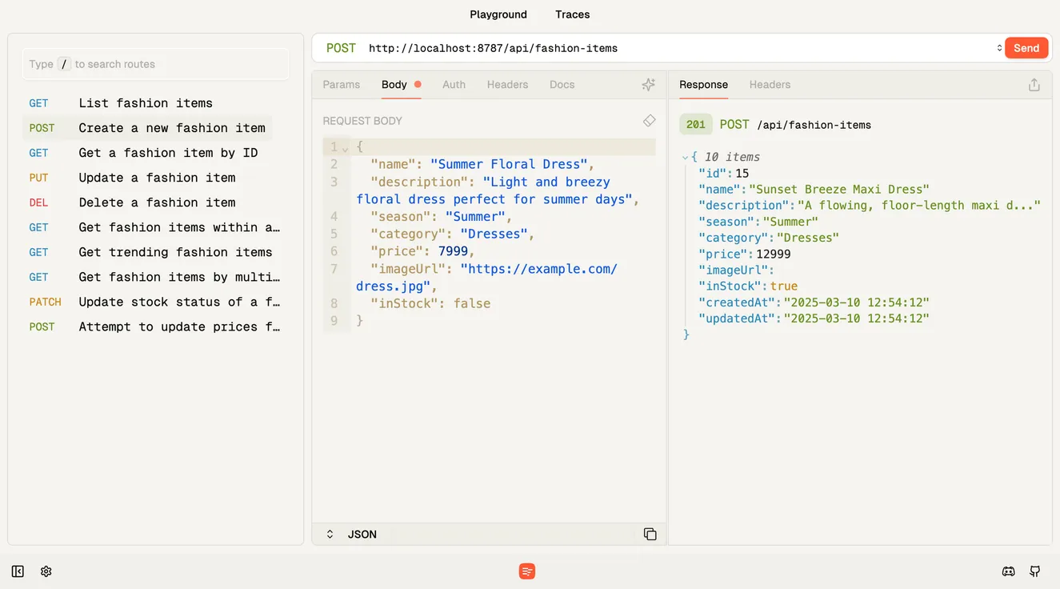Viewport: 1060px width, 589px height.
Task: Collapse line 1 fold arrow in editor
Action: tap(346, 148)
